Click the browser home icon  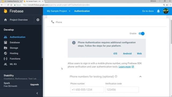pyautogui.click(x=11, y=5)
